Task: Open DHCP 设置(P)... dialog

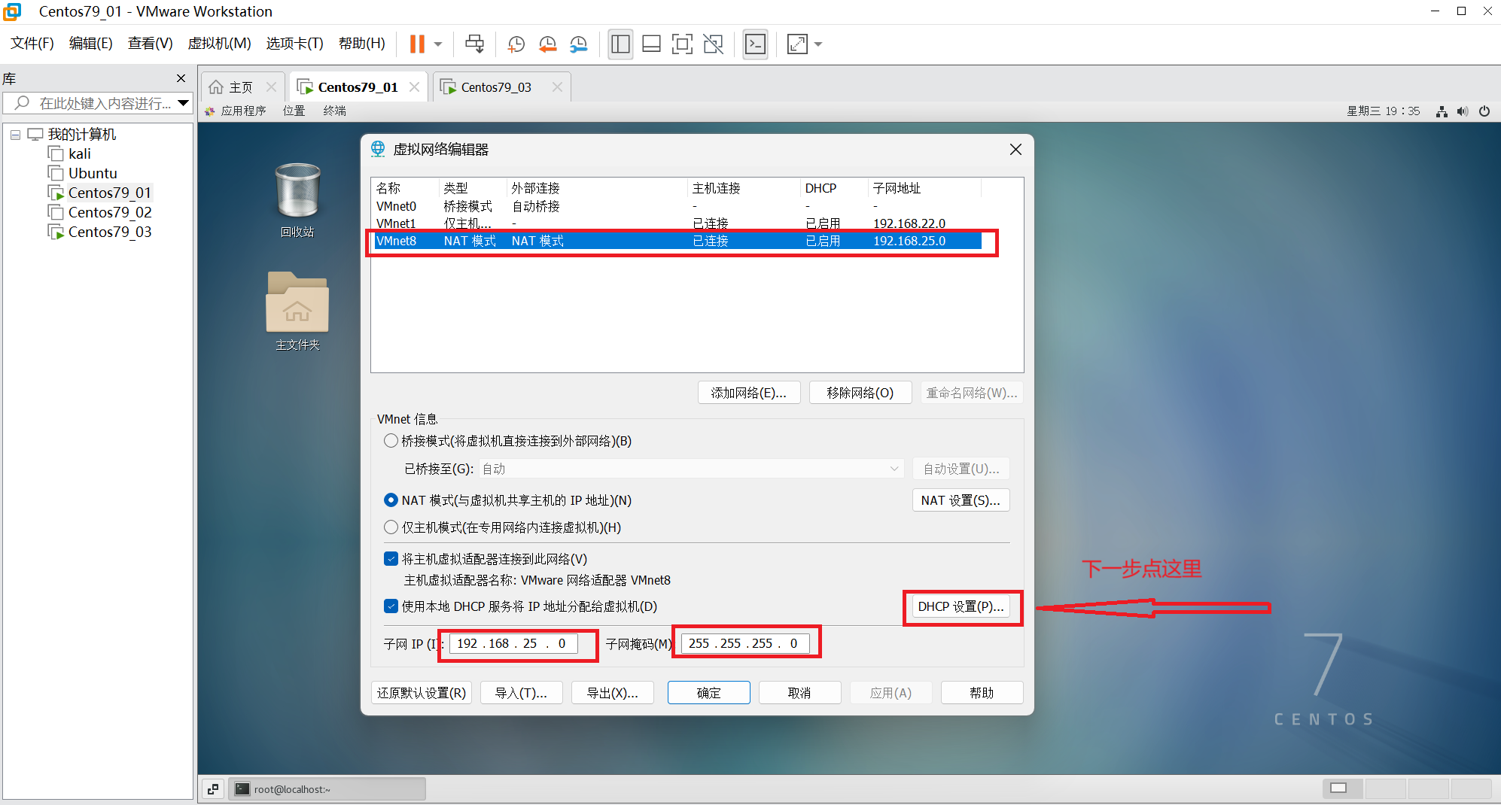Action: click(x=961, y=606)
